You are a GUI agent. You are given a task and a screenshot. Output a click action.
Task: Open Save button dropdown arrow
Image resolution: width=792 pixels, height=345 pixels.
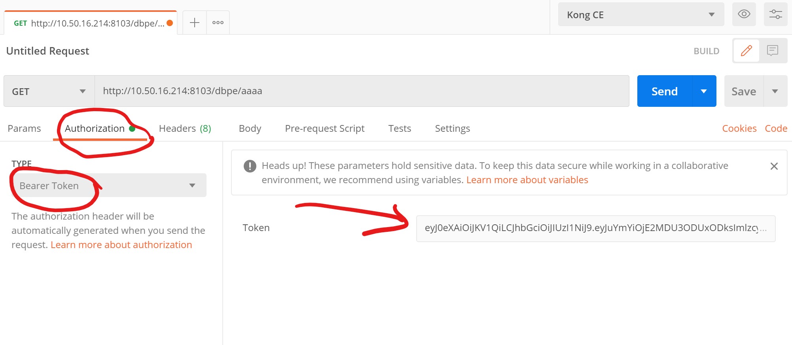click(x=775, y=91)
